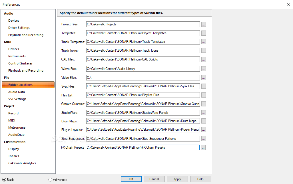The height and width of the screenshot is (184, 293).
Task: Switch to Advanced preferences mode
Action: click(x=50, y=179)
